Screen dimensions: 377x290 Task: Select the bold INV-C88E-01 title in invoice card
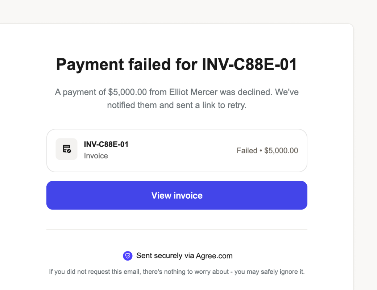(106, 144)
